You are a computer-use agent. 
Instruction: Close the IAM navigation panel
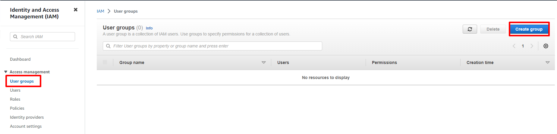pyautogui.click(x=76, y=10)
